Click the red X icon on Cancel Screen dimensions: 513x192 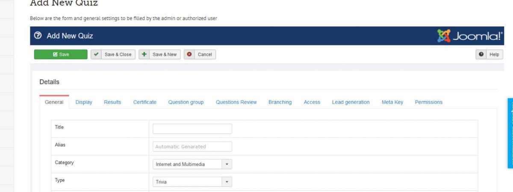[x=189, y=55]
